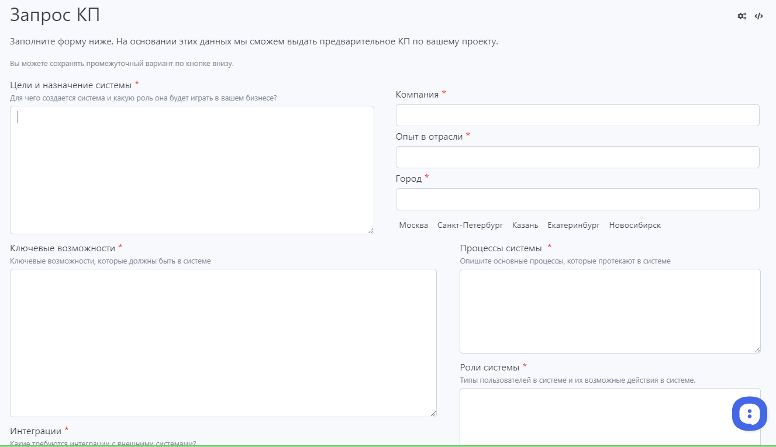Select the Новосибирск city suggestion
This screenshot has height=447, width=776.
tap(635, 225)
